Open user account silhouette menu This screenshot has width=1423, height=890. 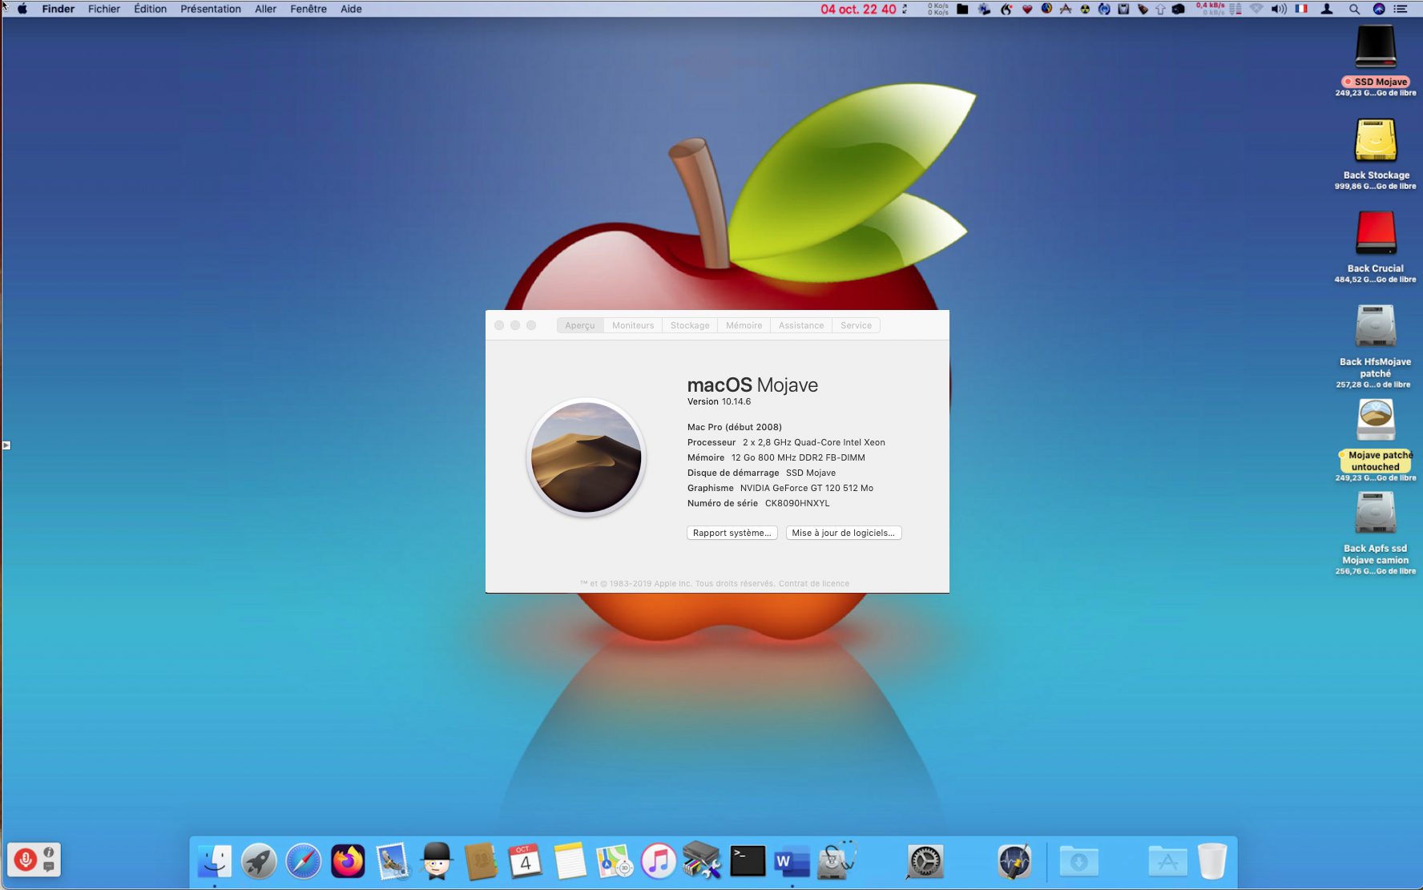(x=1327, y=9)
